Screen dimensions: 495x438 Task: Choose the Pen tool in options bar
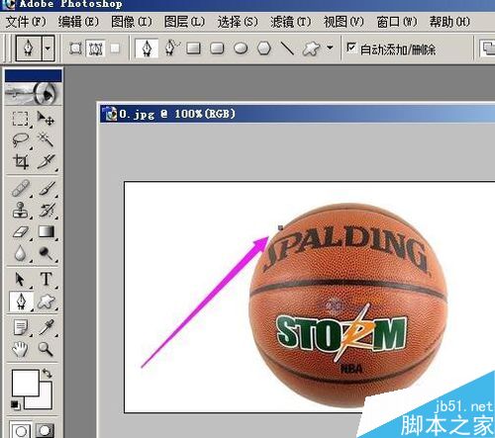tap(147, 48)
